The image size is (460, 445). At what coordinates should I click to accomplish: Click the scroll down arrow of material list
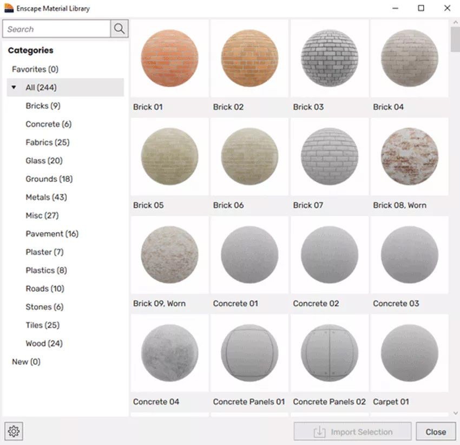click(455, 413)
